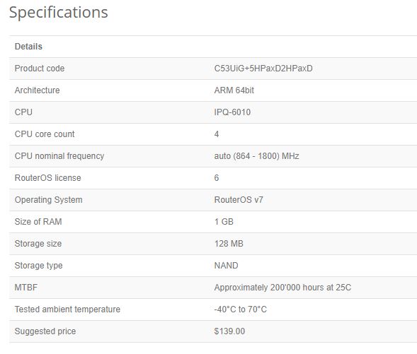The height and width of the screenshot is (354, 417).
Task: Select product code value C53UiG+5HPaxD2HPaxD
Action: [263, 69]
